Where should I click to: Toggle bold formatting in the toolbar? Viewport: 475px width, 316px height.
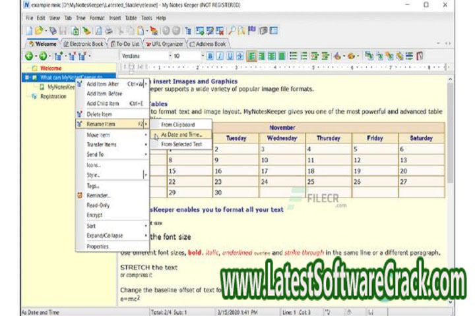210,57
